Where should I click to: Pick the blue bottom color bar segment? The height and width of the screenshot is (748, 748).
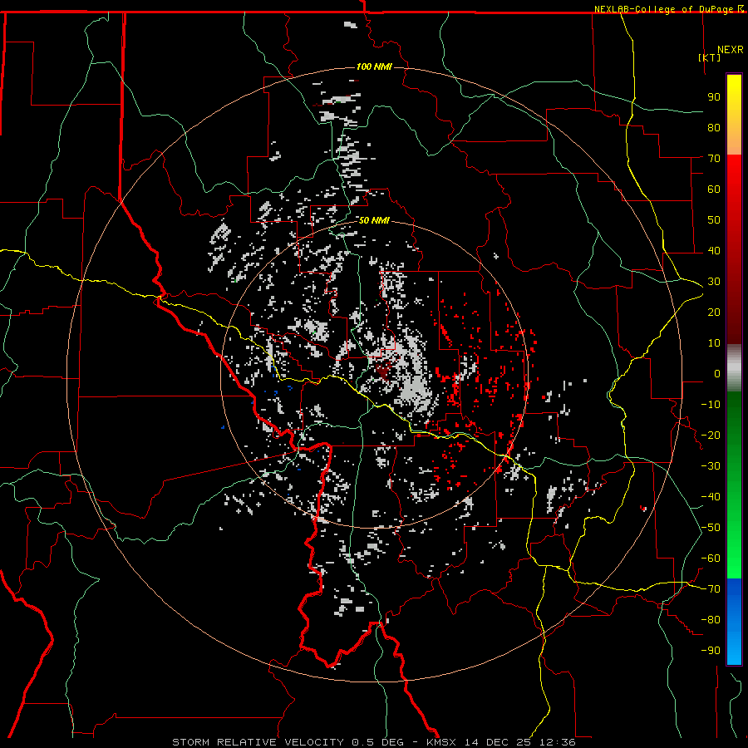pyautogui.click(x=734, y=622)
